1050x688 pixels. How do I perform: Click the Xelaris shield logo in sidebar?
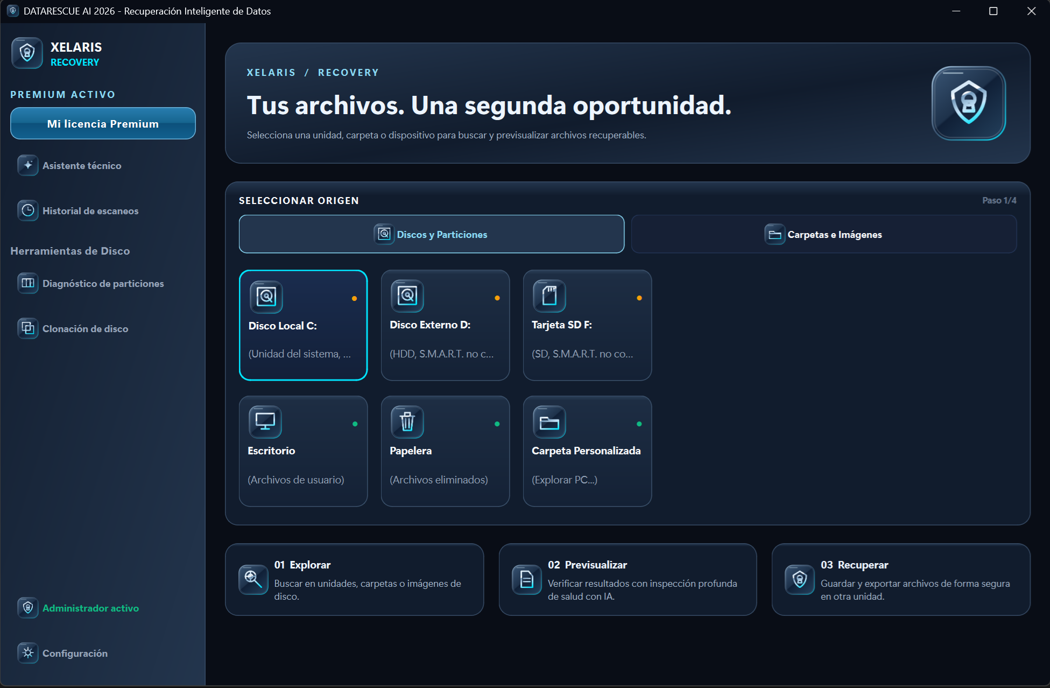27,53
